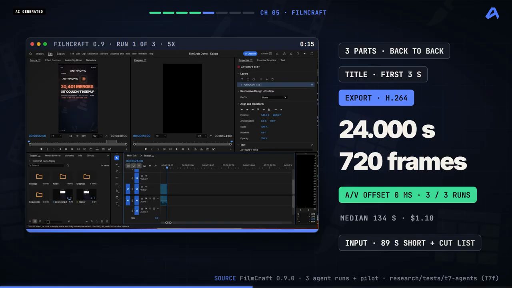Image resolution: width=512 pixels, height=288 pixels.
Task: Go to the Home screen icon
Action: 30,54
